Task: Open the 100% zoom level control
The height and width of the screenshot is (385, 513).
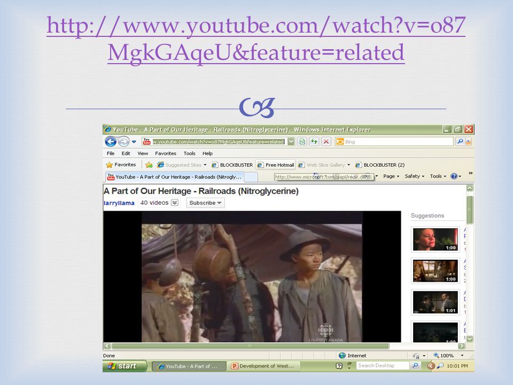Action: [x=448, y=356]
